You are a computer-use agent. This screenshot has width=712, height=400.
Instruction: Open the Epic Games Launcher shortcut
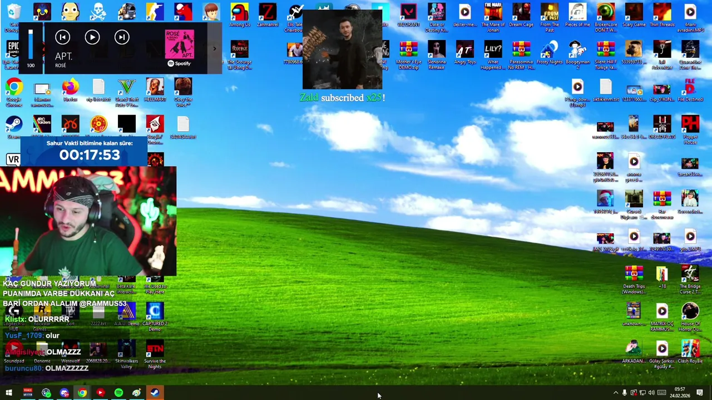click(x=12, y=54)
